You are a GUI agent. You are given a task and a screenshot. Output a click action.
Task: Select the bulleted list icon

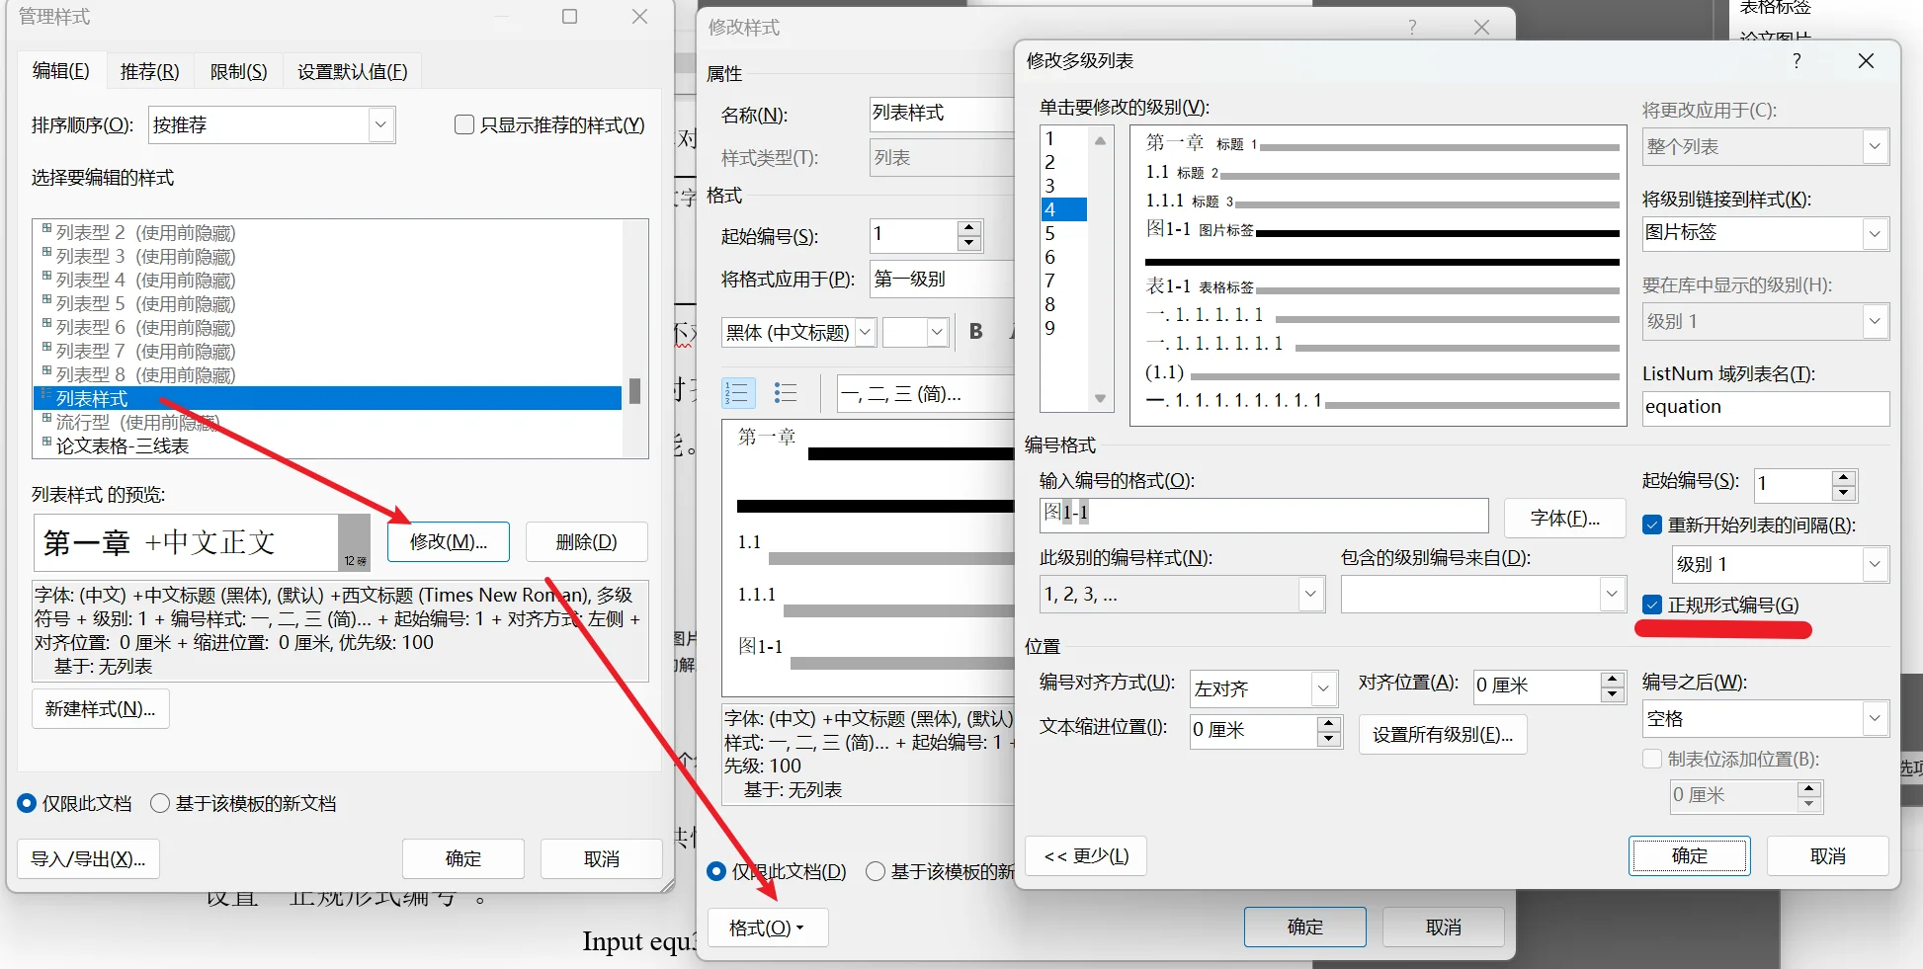(x=786, y=392)
